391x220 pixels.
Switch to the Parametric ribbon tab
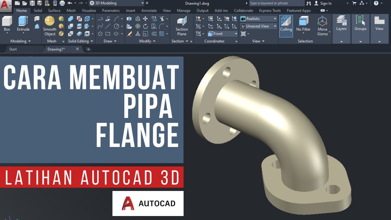tap(111, 10)
